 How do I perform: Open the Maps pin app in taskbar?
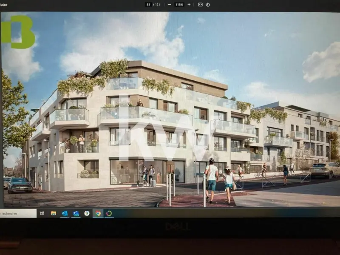coord(87,213)
